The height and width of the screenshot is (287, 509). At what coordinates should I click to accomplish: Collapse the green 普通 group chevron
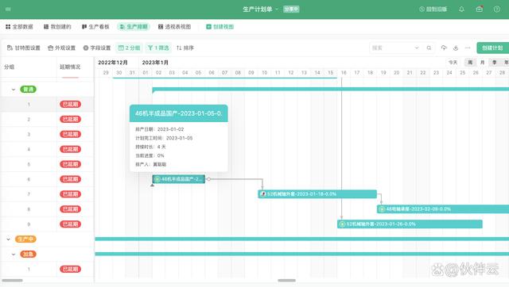[x=14, y=90]
